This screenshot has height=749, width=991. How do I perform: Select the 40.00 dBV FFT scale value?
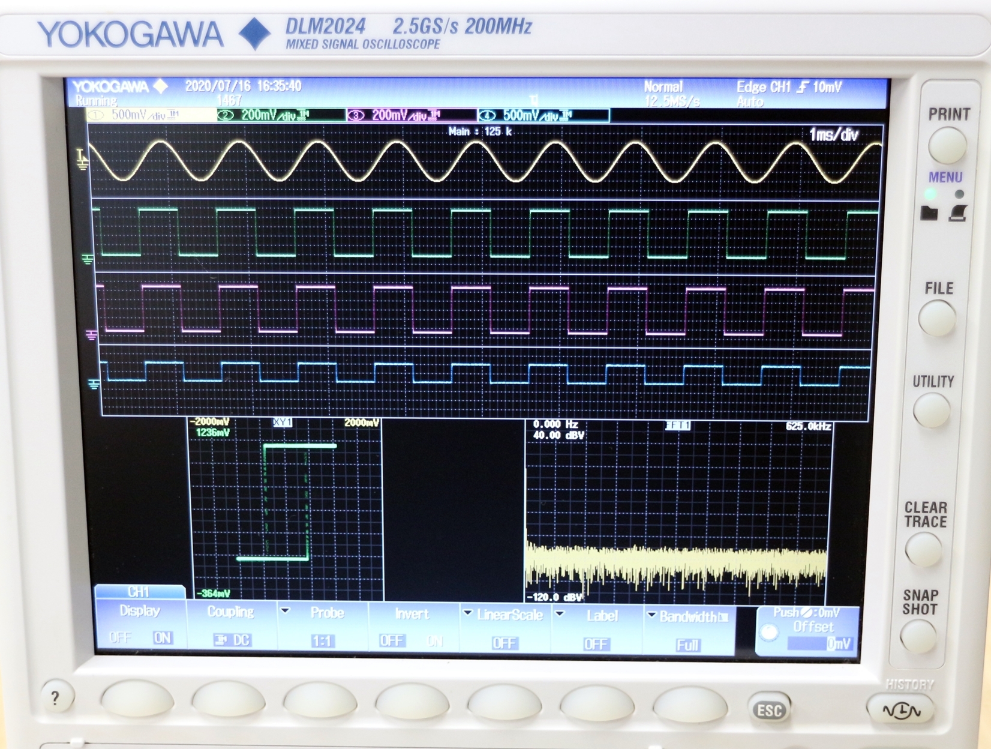point(558,435)
